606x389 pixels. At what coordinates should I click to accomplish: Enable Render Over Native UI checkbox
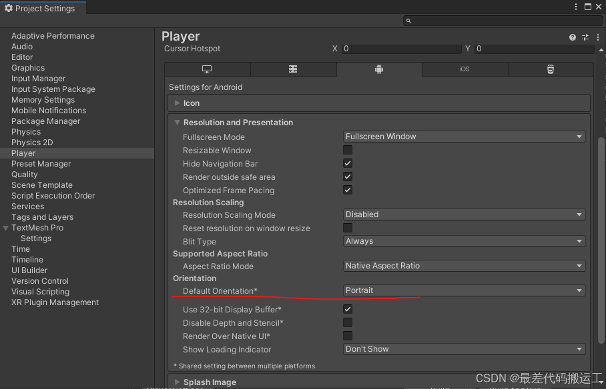[x=348, y=336]
